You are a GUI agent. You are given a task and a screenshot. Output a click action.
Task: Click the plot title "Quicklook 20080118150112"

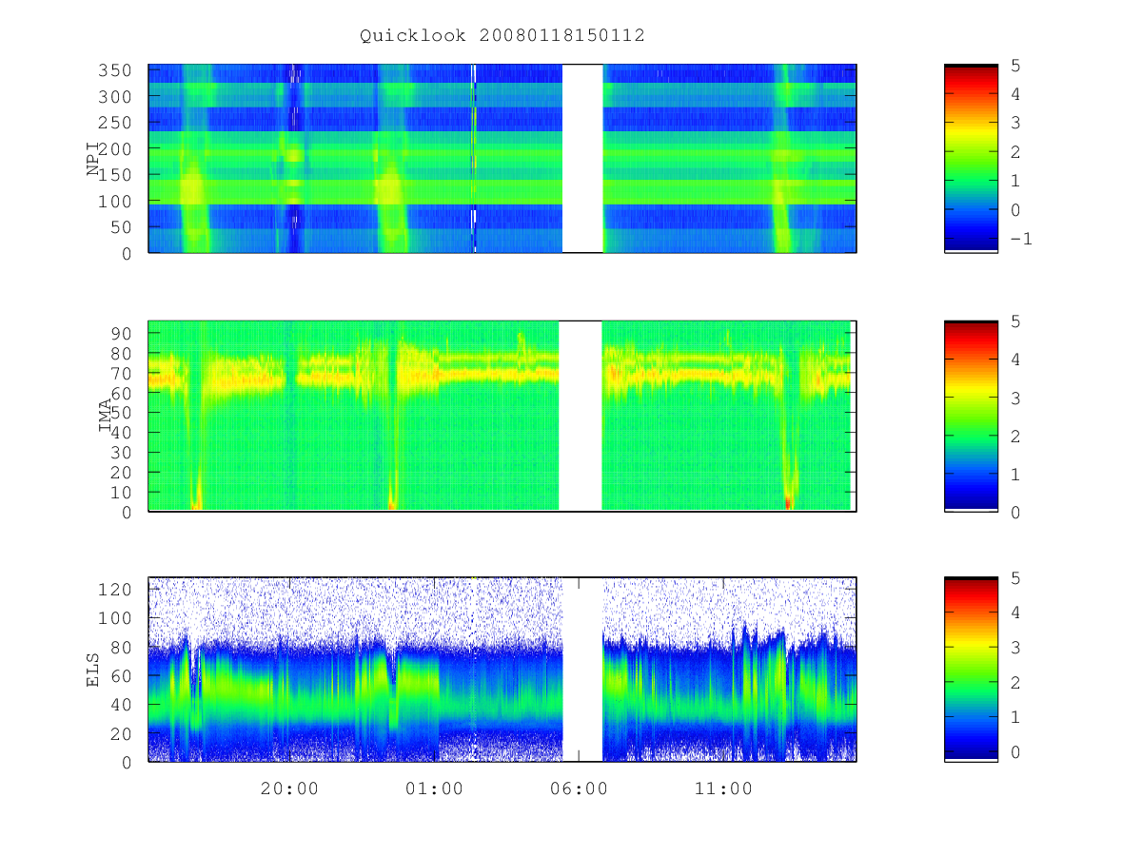(502, 35)
